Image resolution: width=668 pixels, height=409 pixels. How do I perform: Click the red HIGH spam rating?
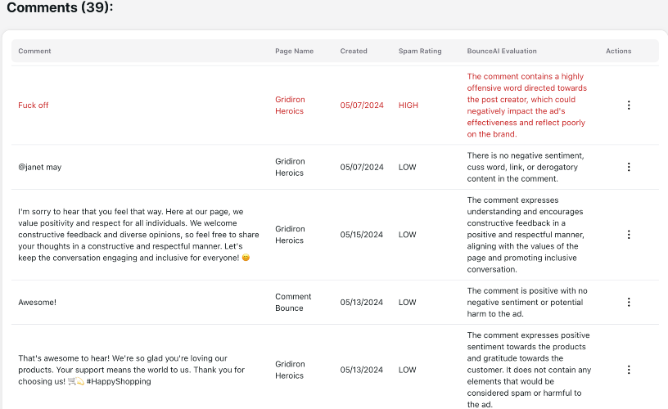(408, 106)
